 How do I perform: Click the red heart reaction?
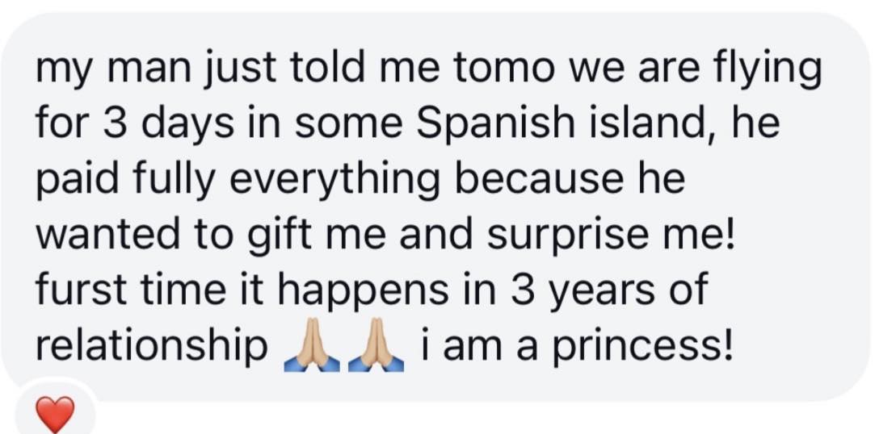click(56, 415)
